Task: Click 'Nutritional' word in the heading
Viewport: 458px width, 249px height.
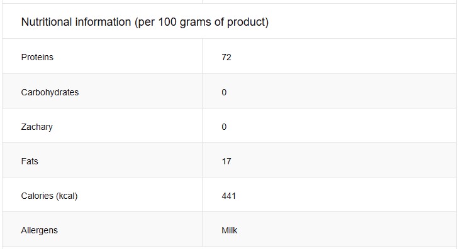Action: (47, 22)
